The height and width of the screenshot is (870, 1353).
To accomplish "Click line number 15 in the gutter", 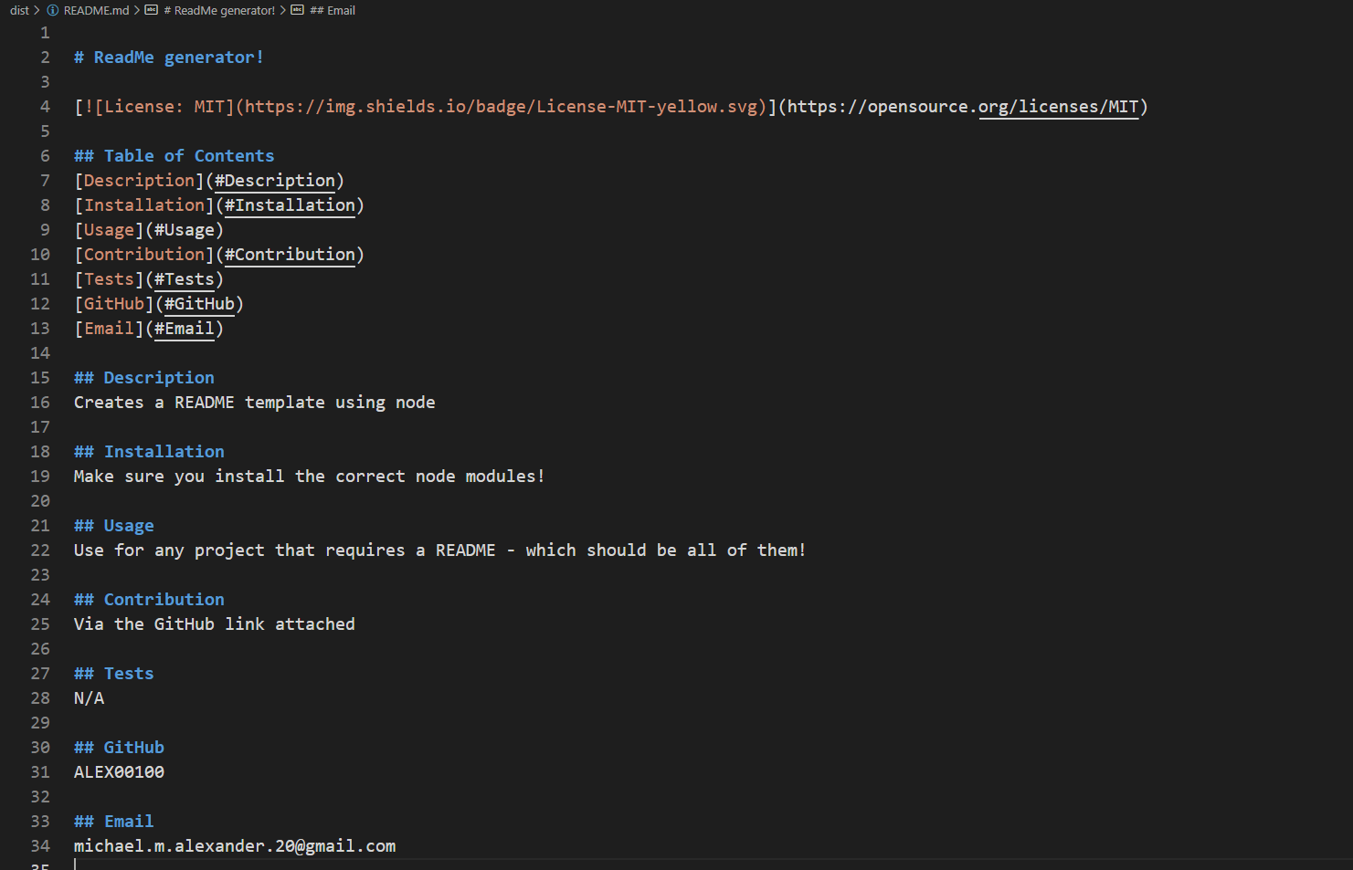I will point(40,377).
